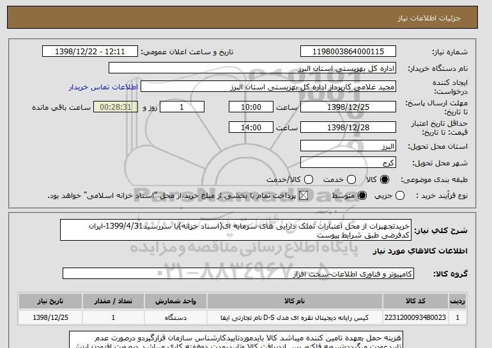Click the تاریخ نیاز column header
The height and width of the screenshot is (348, 492).
(x=50, y=301)
